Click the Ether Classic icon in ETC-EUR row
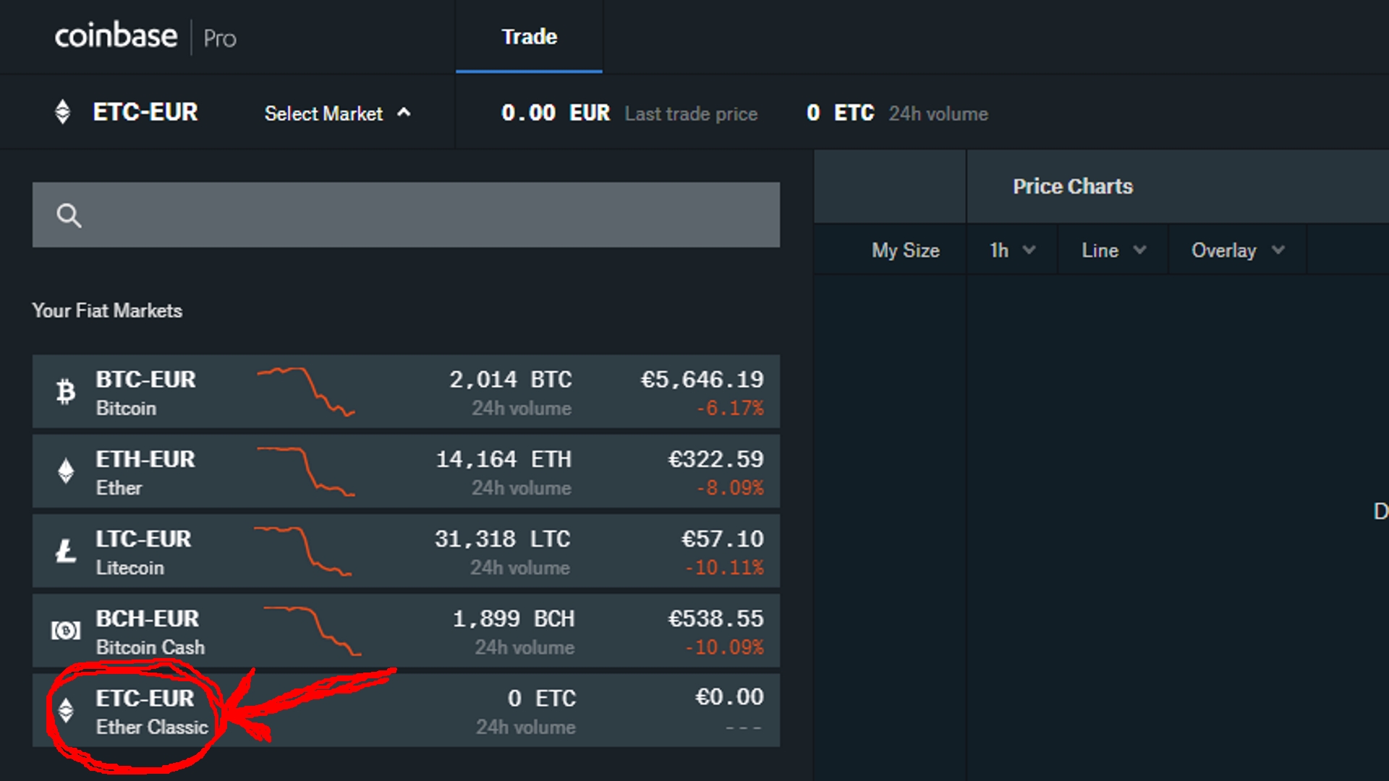Image resolution: width=1389 pixels, height=781 pixels. 66,710
